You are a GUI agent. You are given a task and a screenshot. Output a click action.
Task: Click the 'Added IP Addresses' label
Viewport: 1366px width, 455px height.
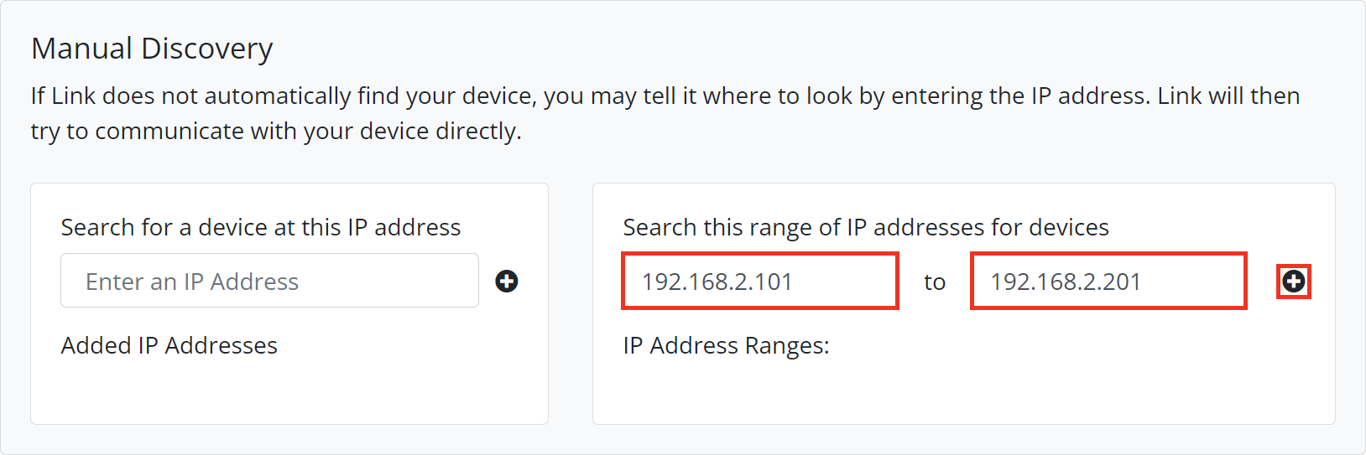(169, 345)
